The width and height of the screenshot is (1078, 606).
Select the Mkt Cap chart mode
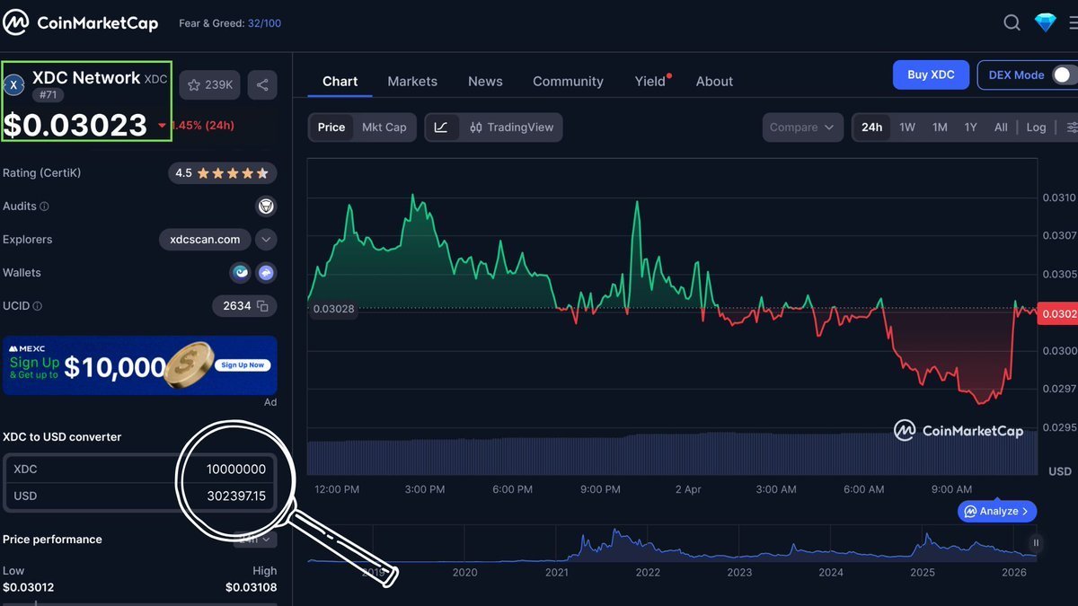384,127
